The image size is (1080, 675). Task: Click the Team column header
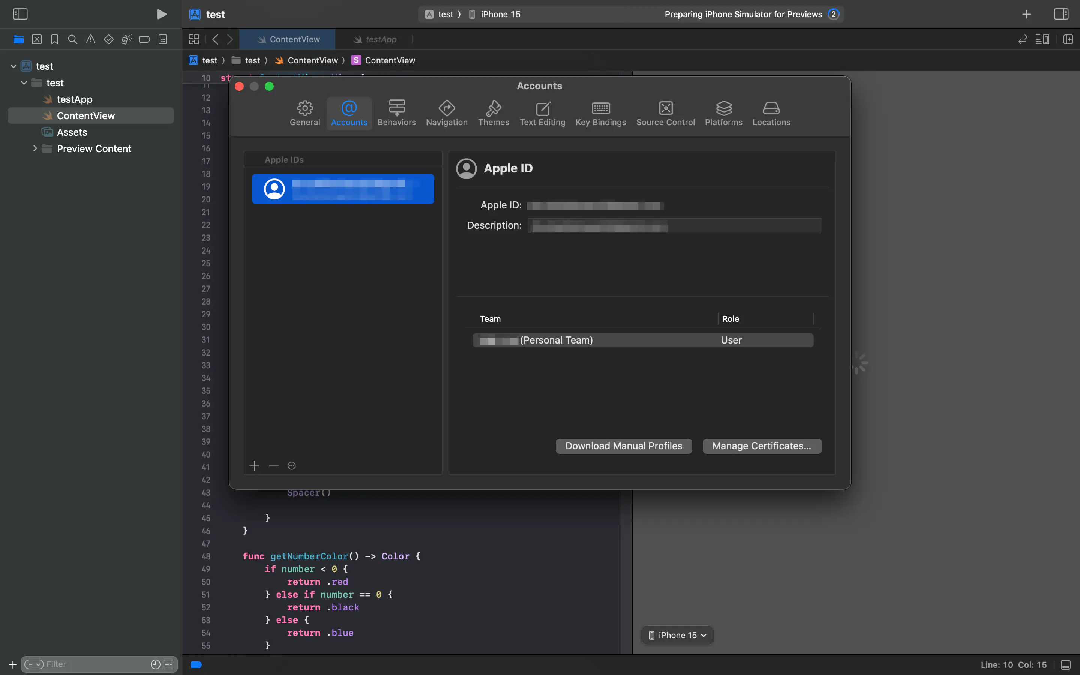coord(490,319)
